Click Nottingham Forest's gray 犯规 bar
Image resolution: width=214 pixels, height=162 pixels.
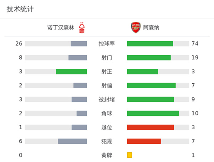click(72, 141)
